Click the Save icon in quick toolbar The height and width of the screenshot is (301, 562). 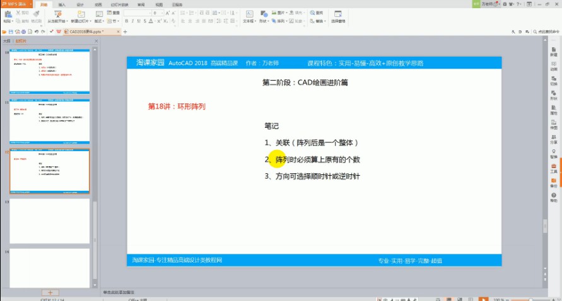tap(11, 32)
